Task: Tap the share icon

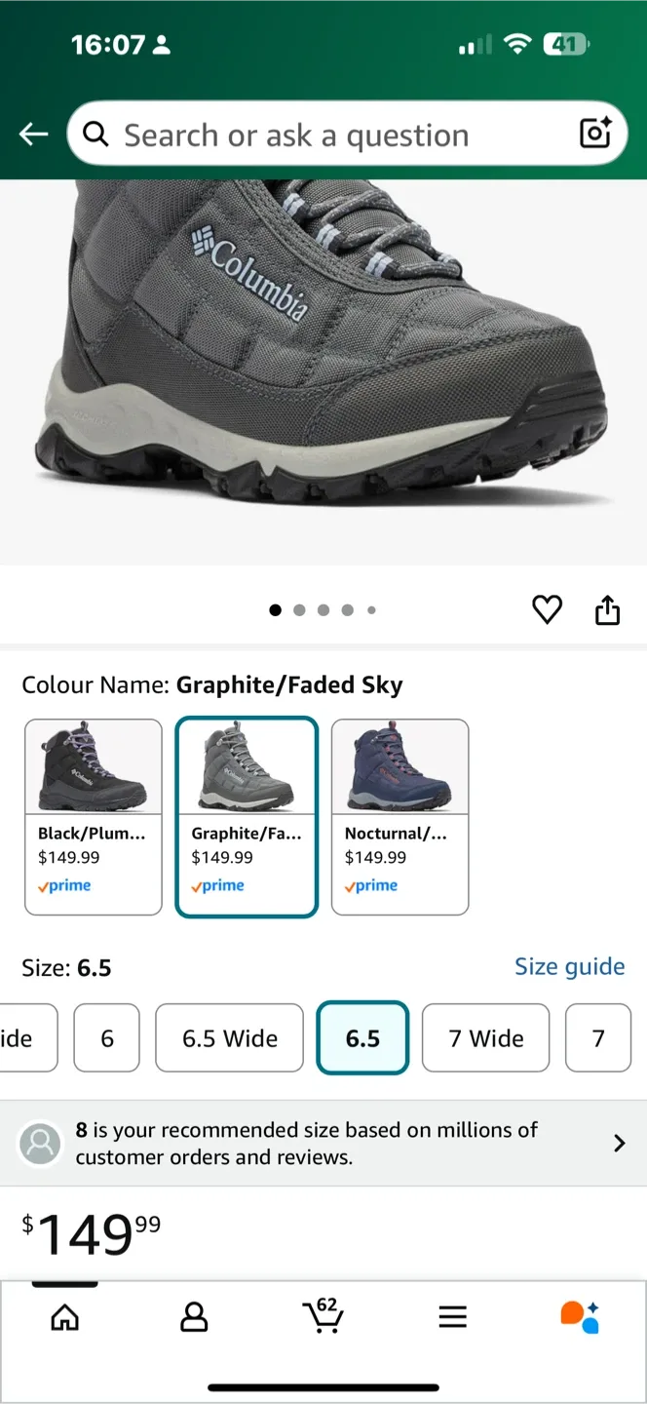Action: click(607, 610)
